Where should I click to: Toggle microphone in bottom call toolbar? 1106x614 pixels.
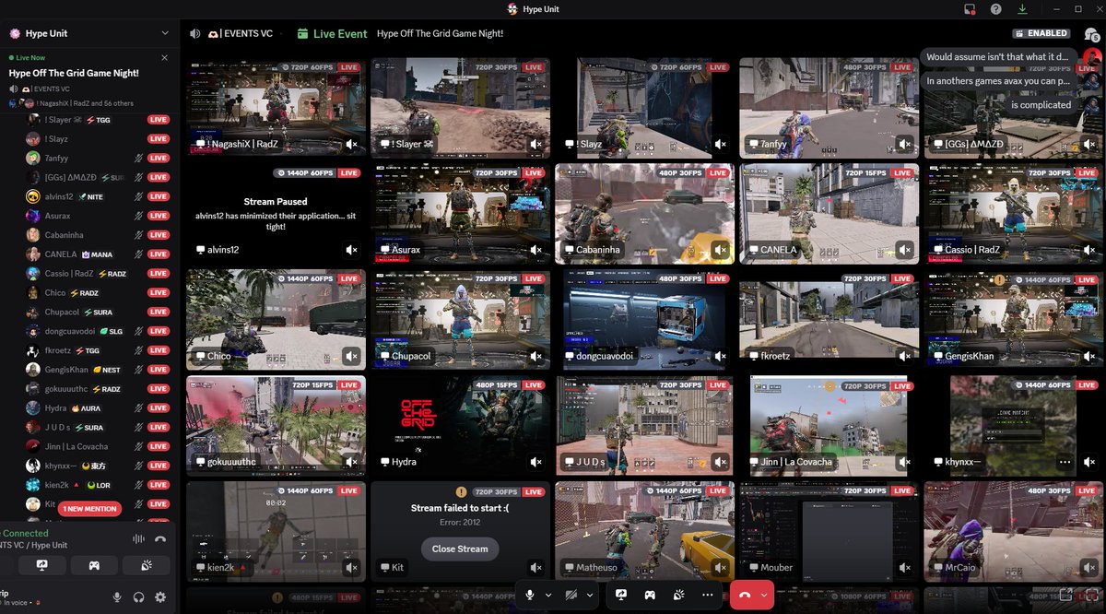tap(531, 595)
